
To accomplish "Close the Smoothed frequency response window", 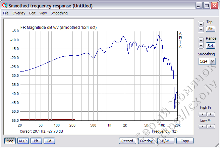I will tap(214, 6).
